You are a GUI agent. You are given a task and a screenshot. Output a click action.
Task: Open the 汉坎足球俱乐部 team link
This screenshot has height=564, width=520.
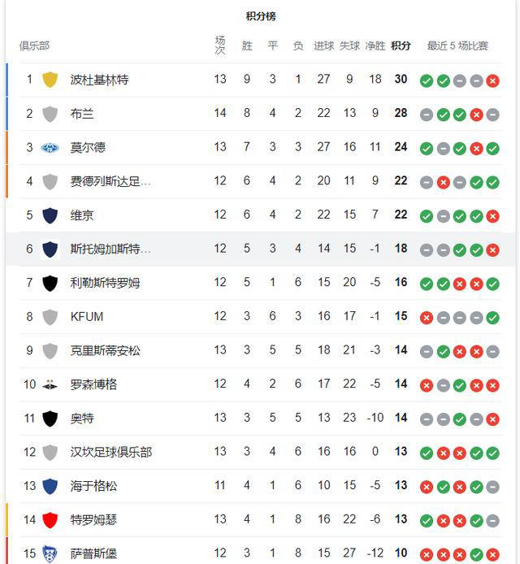pyautogui.click(x=110, y=452)
